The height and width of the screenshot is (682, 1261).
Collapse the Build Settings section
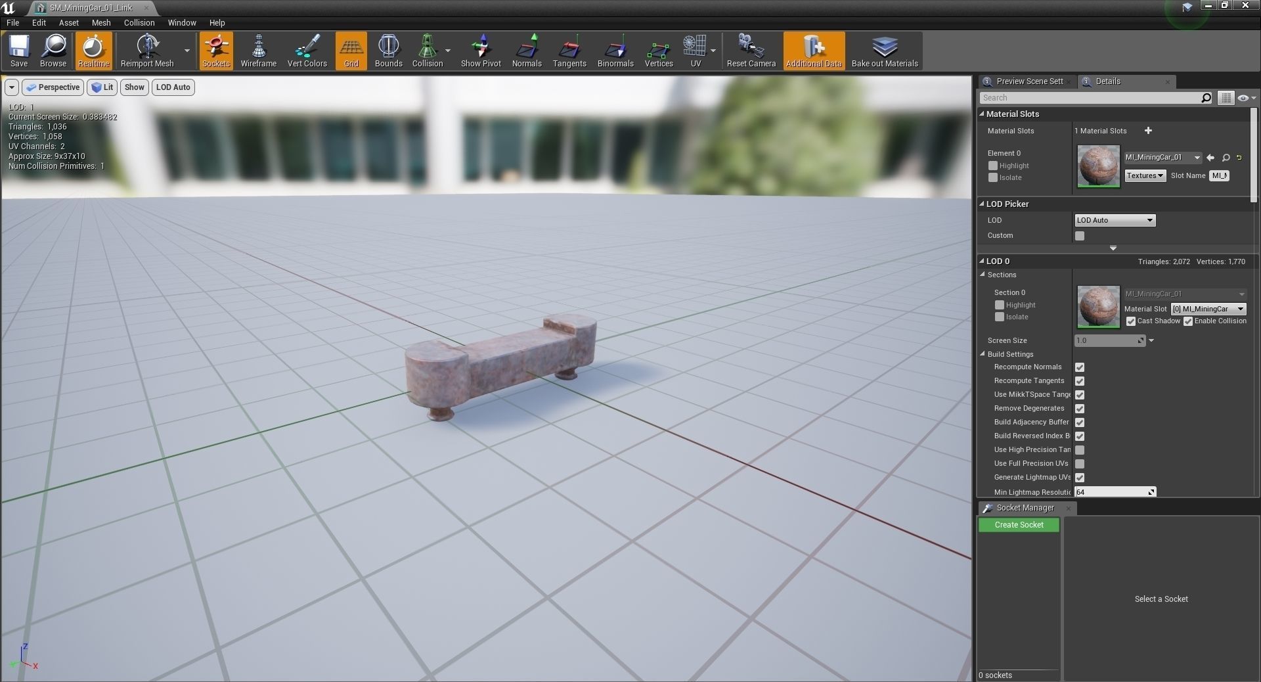click(983, 354)
